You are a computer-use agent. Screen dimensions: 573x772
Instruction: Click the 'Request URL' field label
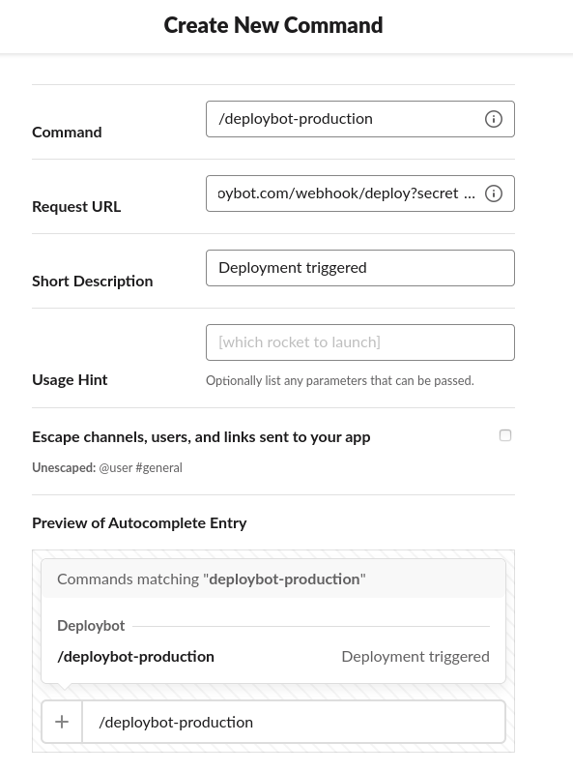(76, 207)
